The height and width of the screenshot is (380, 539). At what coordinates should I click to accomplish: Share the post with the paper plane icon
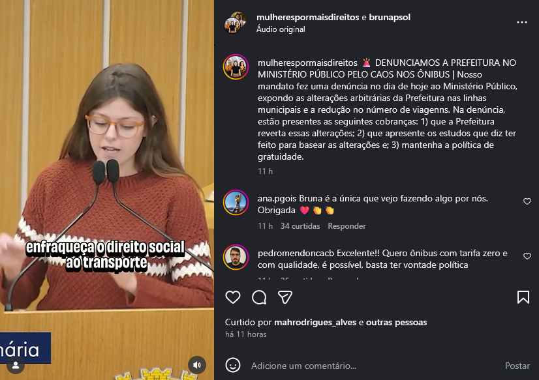pos(285,297)
